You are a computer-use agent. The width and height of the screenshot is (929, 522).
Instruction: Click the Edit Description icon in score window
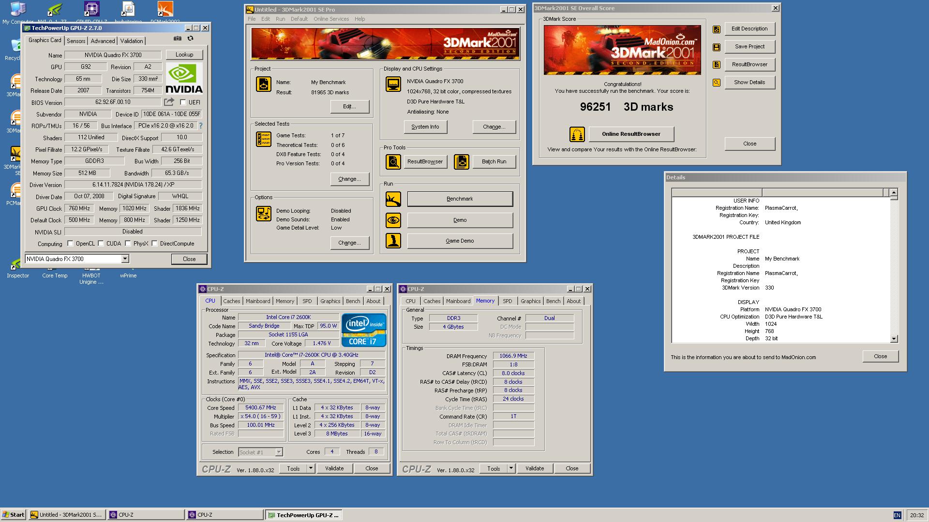click(x=717, y=29)
